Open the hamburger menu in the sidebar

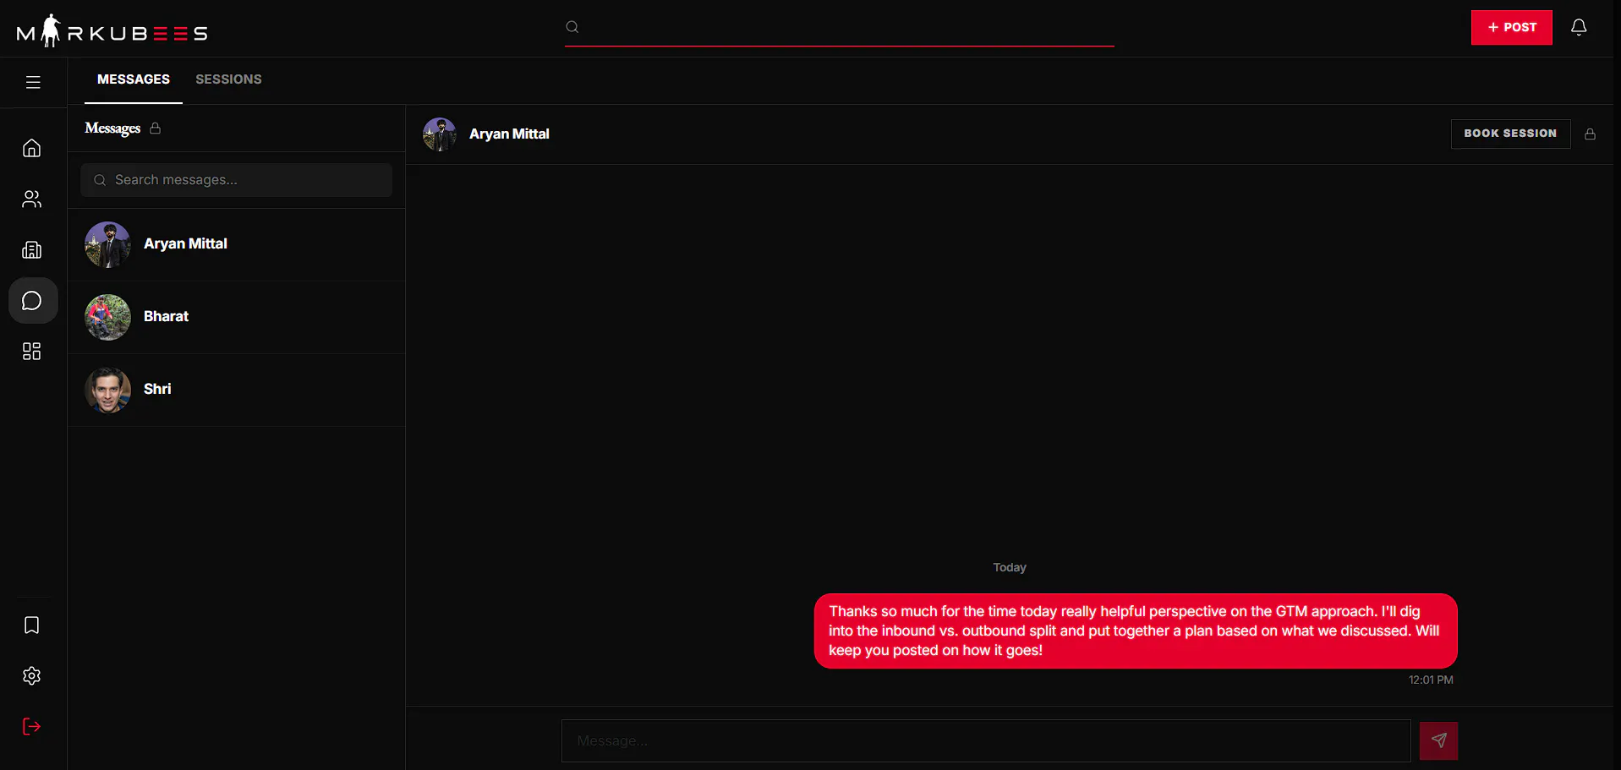[33, 82]
